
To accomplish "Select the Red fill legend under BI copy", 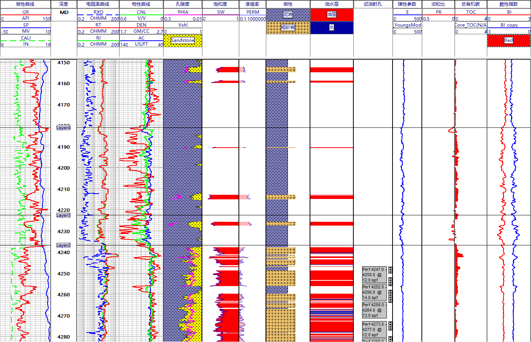I will pos(509,41).
